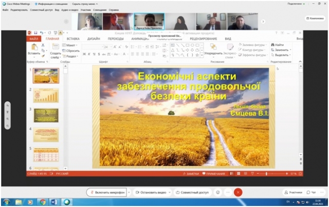The height and width of the screenshot is (207, 329).
Task: Click the clear formatting icon
Action: click(x=126, y=47)
